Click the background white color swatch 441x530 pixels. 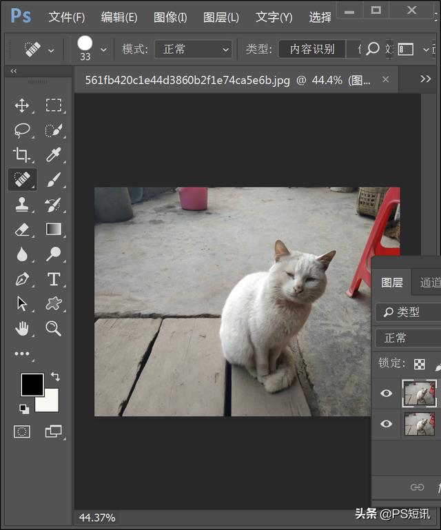[x=50, y=402]
